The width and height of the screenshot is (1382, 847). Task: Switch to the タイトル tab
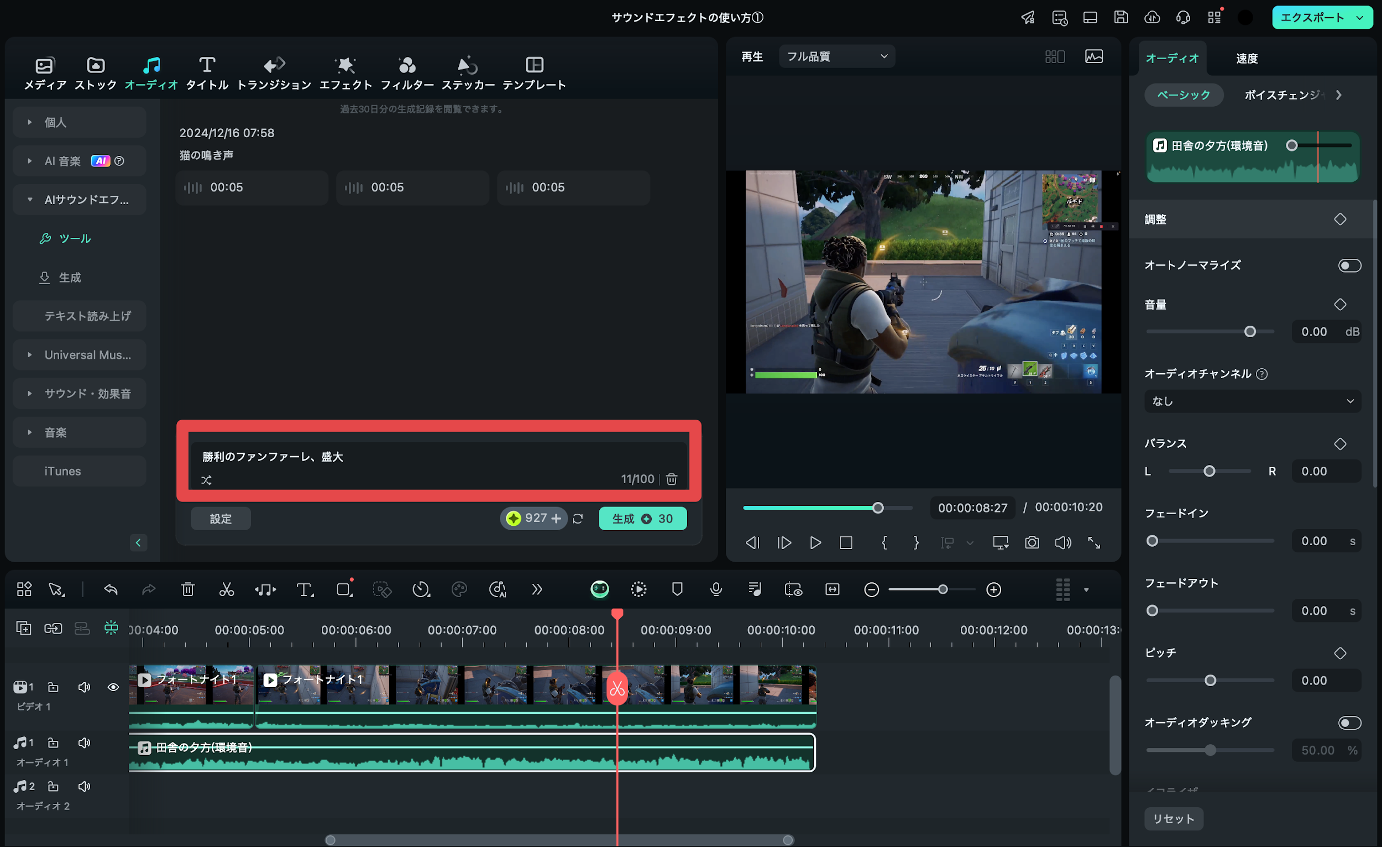tap(207, 73)
